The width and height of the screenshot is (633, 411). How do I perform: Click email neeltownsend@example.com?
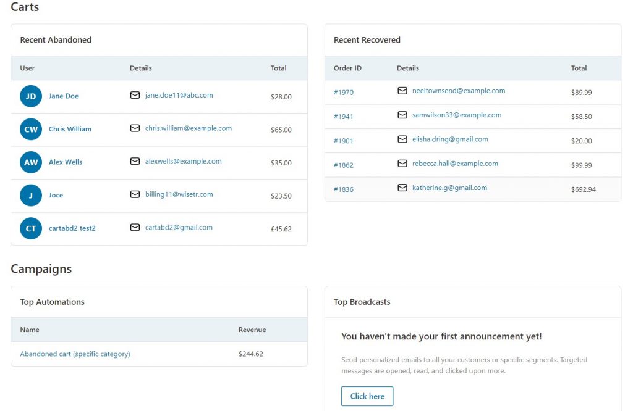pos(459,91)
